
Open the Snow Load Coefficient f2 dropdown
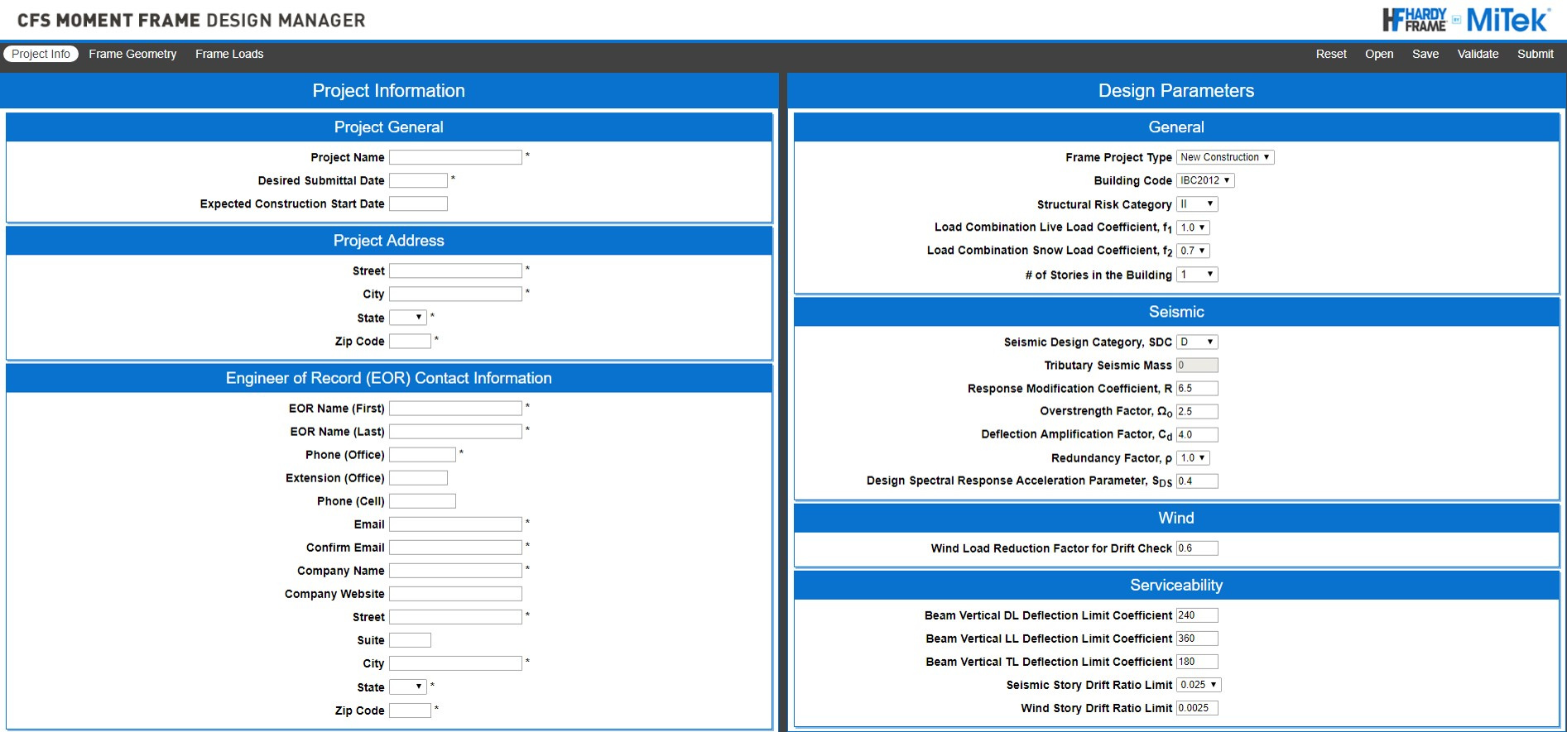[x=1193, y=251]
